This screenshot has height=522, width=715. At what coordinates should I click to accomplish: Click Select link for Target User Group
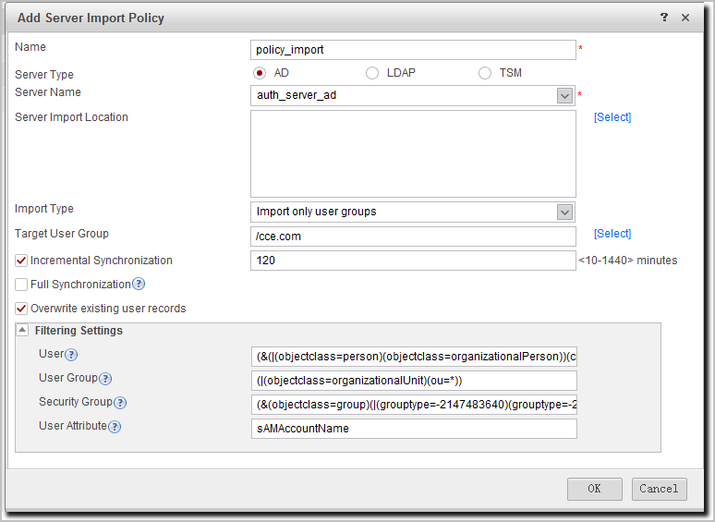click(x=612, y=234)
